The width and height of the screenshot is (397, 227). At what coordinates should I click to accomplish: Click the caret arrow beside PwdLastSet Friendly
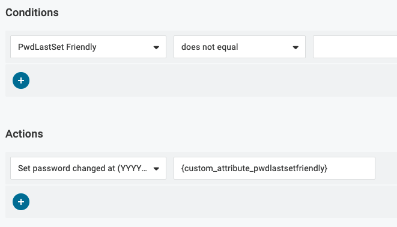[x=156, y=47]
